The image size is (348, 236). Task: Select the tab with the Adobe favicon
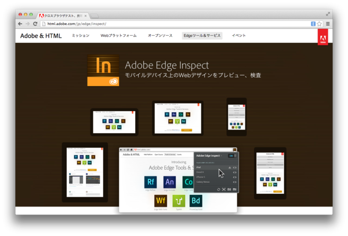coord(63,16)
